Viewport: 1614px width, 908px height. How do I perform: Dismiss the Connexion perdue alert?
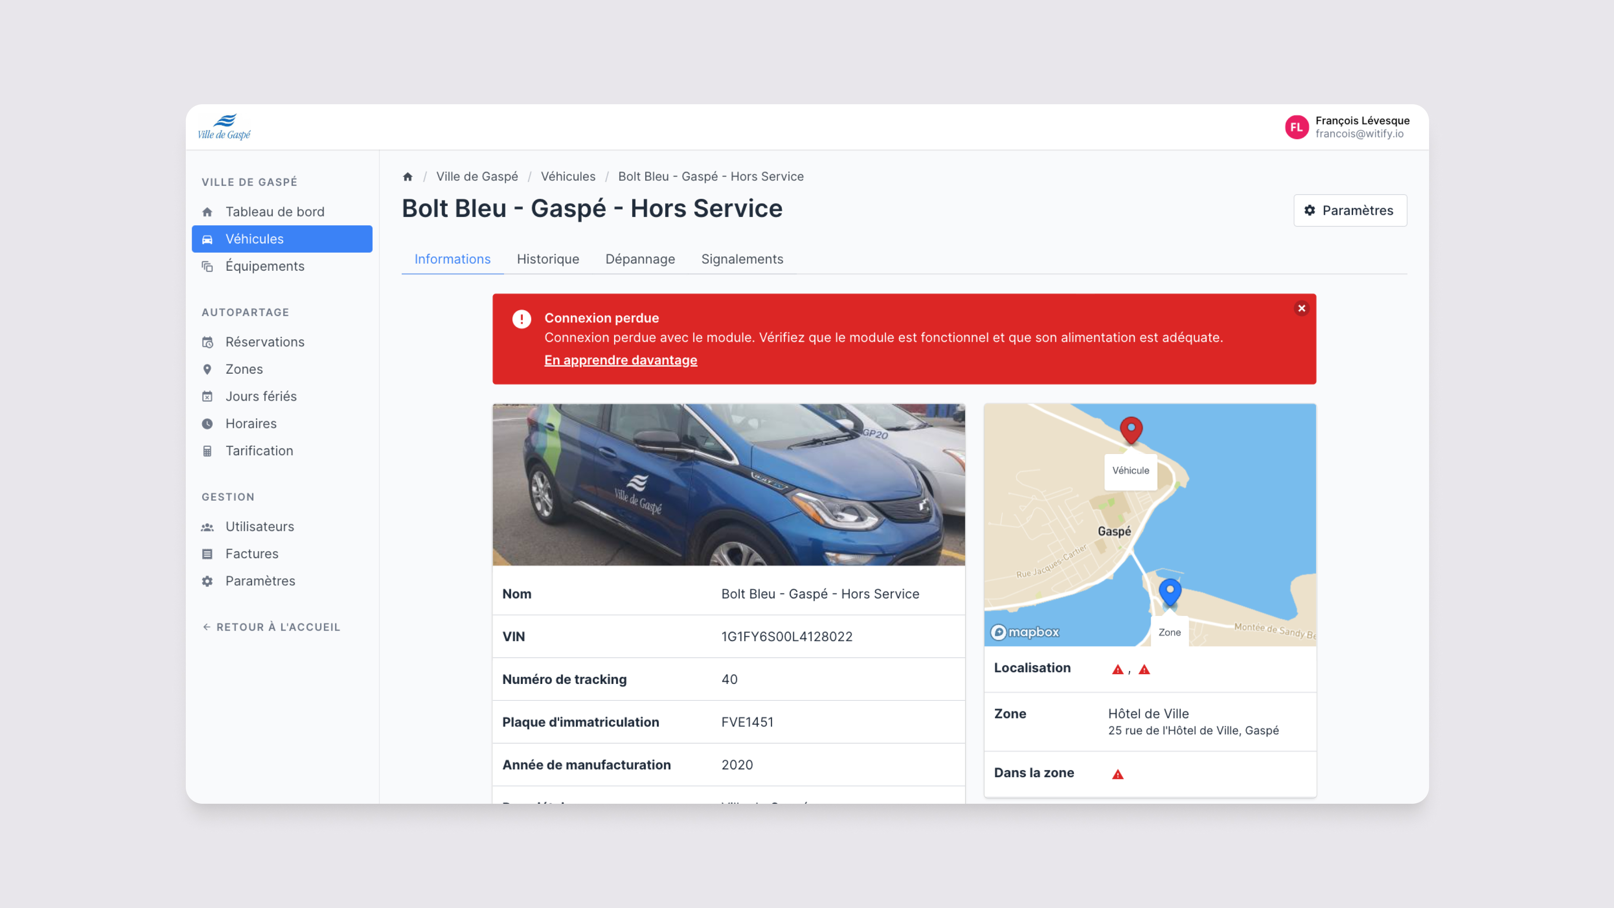pyautogui.click(x=1301, y=308)
